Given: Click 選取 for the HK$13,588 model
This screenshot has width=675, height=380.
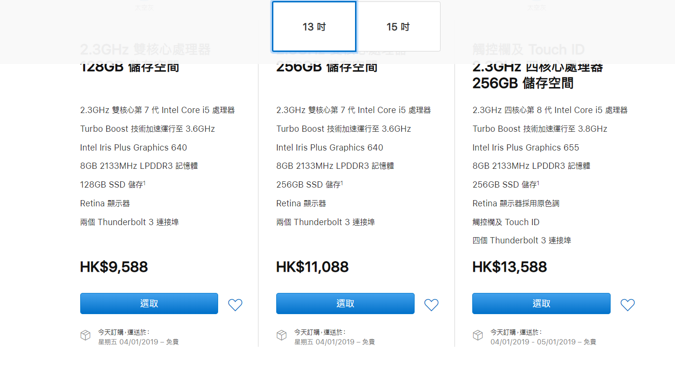Looking at the screenshot, I should (541, 304).
